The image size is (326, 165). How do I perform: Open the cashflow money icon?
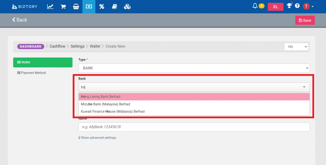point(89,7)
